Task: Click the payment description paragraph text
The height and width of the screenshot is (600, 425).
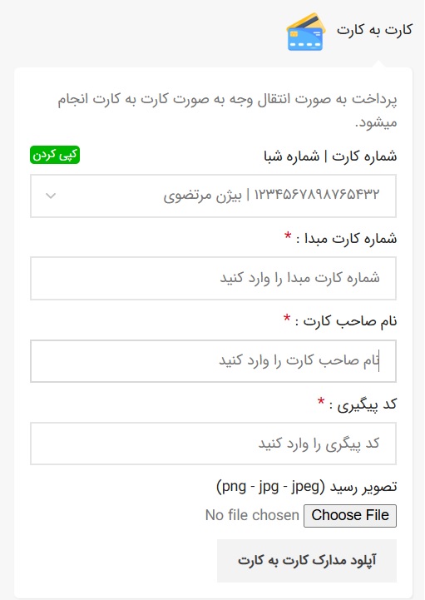Action: point(227,111)
